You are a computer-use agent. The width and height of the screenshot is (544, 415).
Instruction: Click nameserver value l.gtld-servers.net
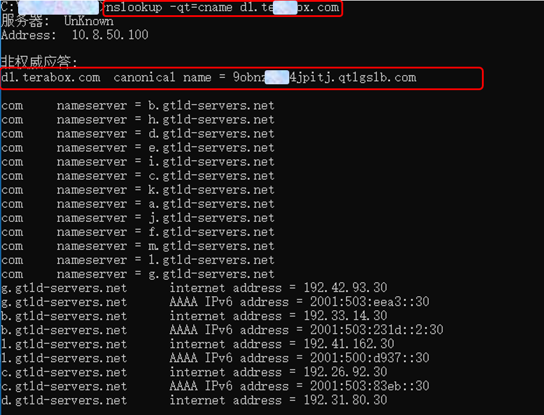click(x=211, y=260)
